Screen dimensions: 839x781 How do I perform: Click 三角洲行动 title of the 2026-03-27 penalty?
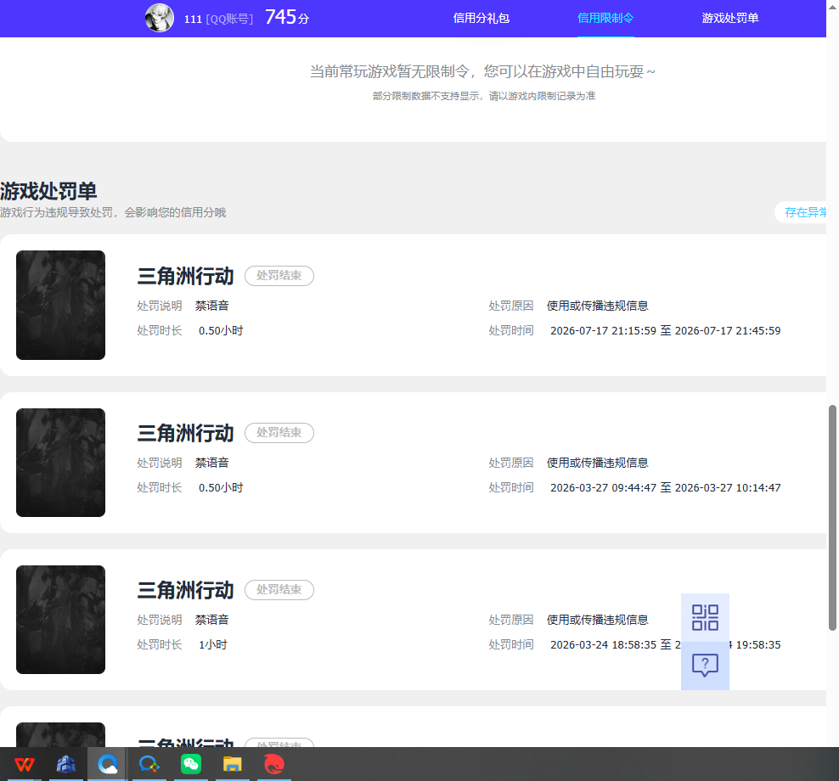(x=185, y=433)
